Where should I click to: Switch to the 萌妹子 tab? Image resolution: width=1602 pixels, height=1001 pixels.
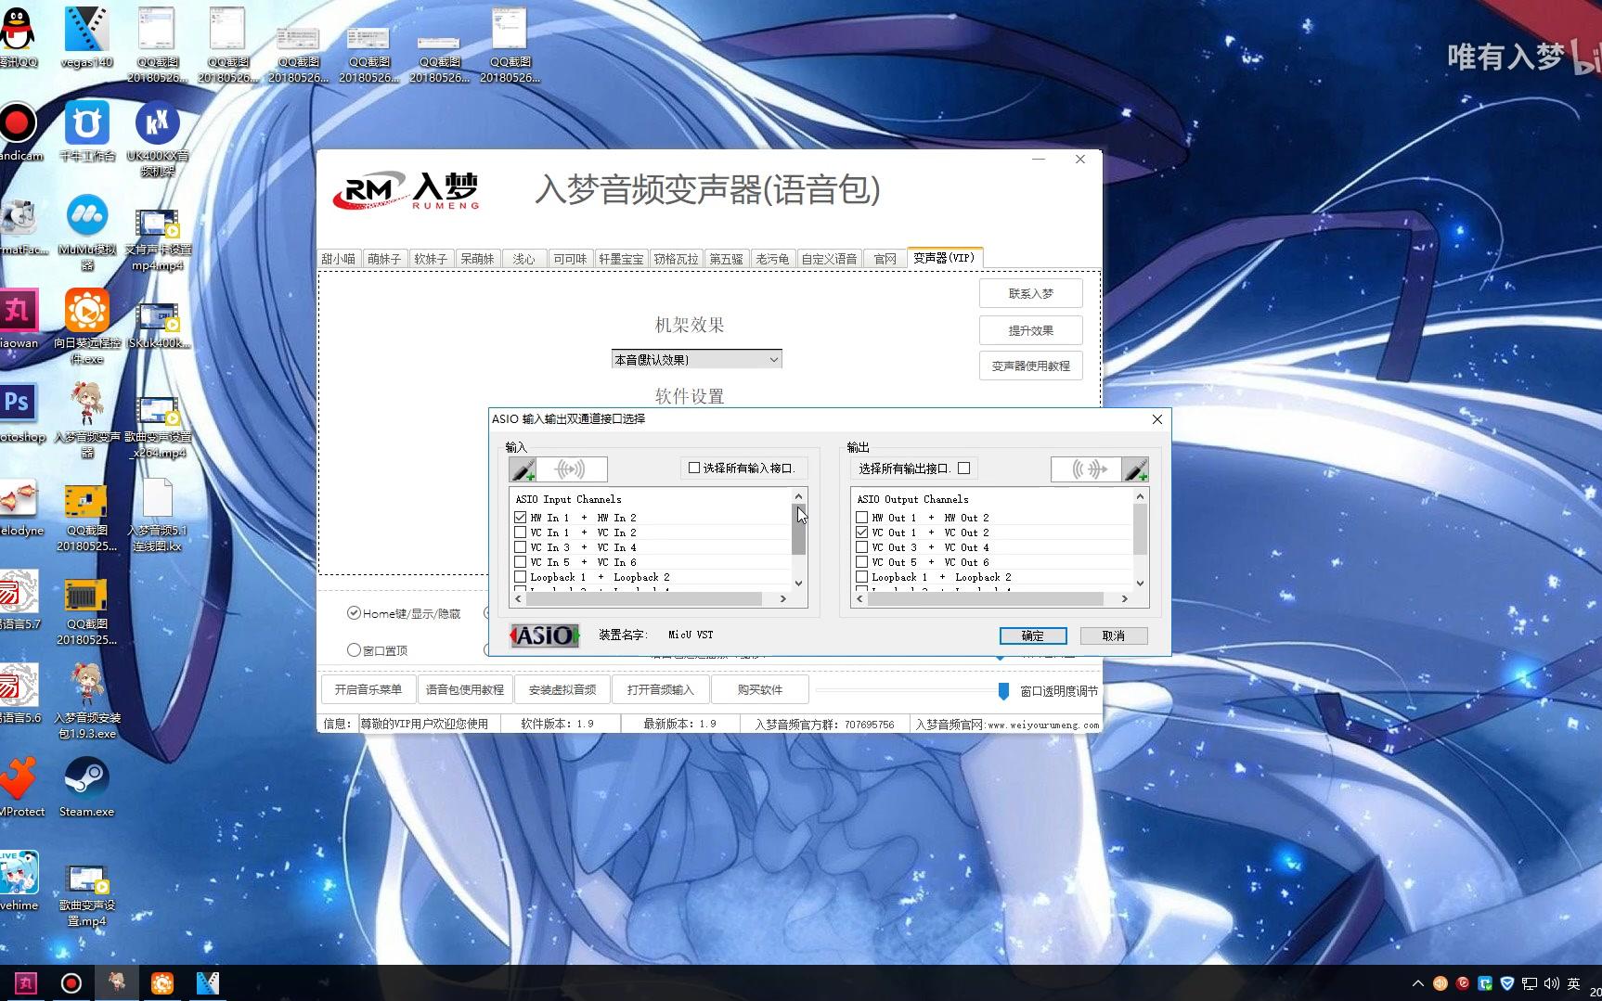pos(384,259)
